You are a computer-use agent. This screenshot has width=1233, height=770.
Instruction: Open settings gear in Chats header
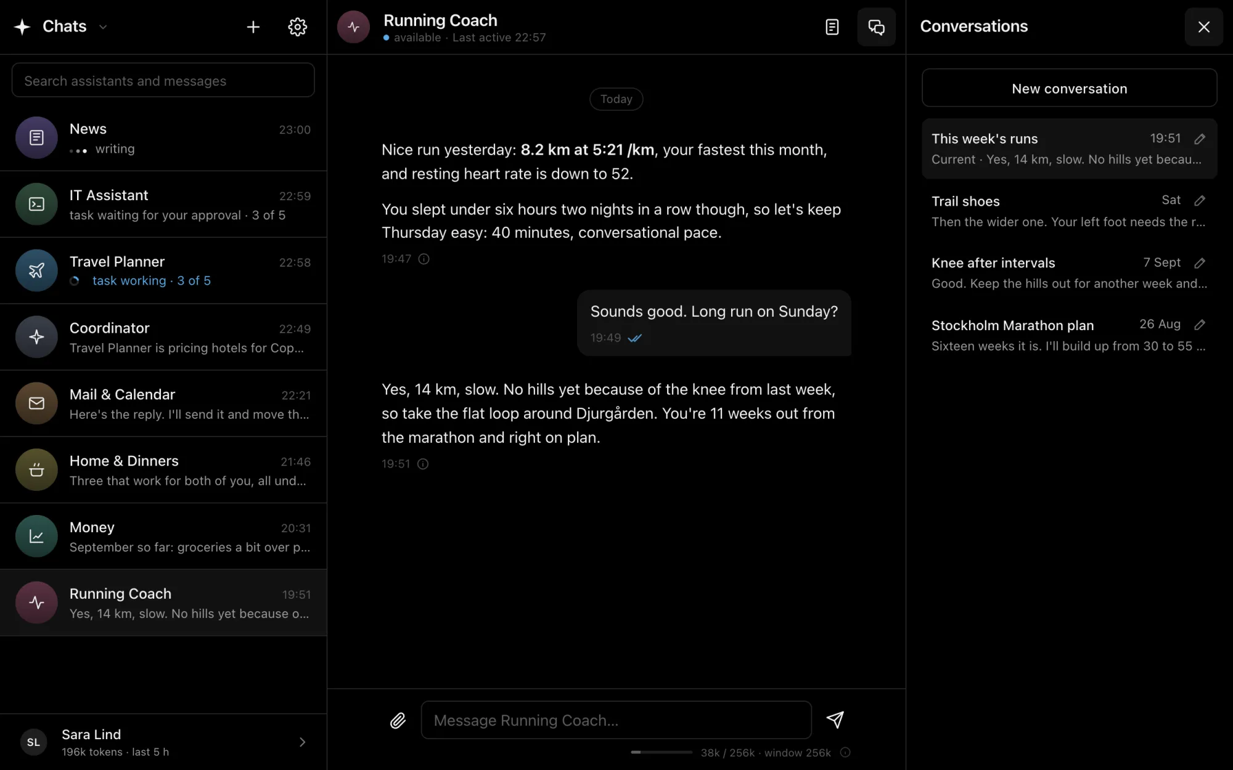[x=298, y=27]
